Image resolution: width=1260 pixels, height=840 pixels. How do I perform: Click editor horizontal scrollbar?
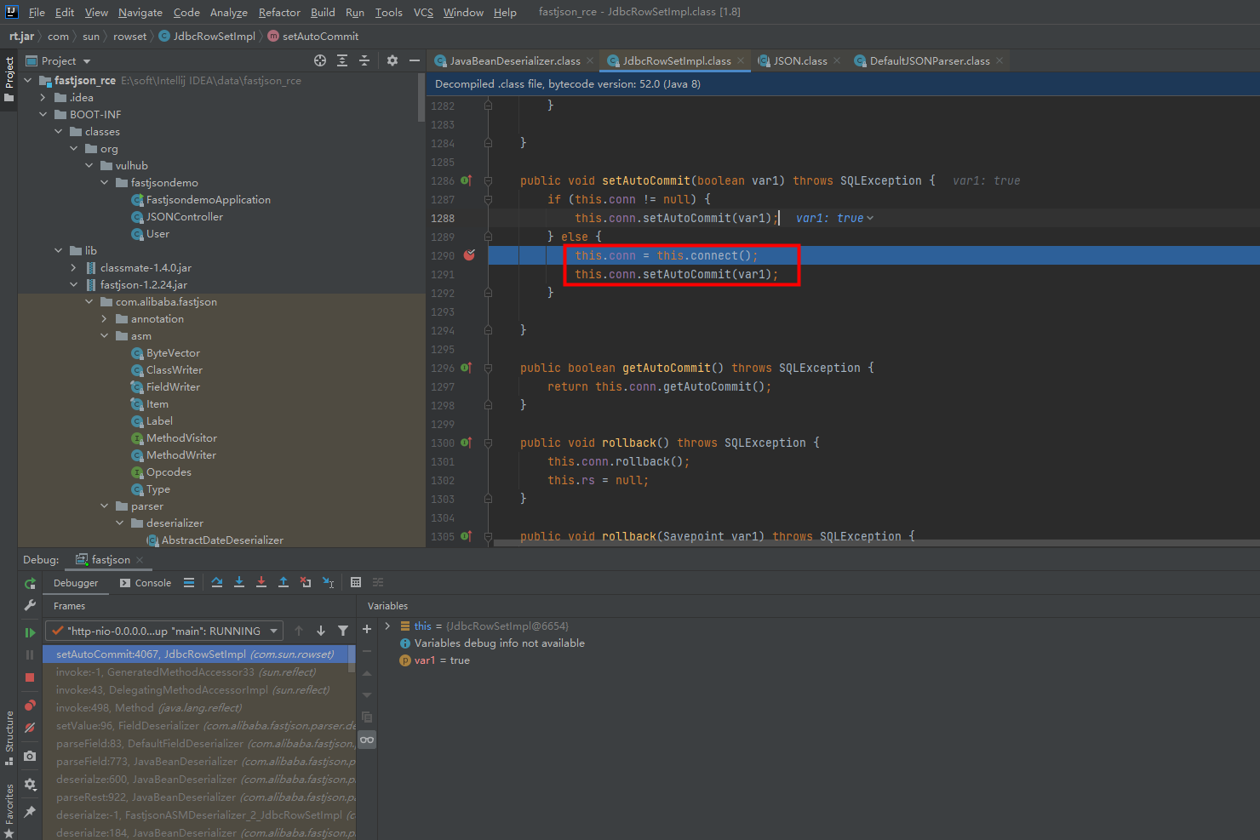coord(877,542)
